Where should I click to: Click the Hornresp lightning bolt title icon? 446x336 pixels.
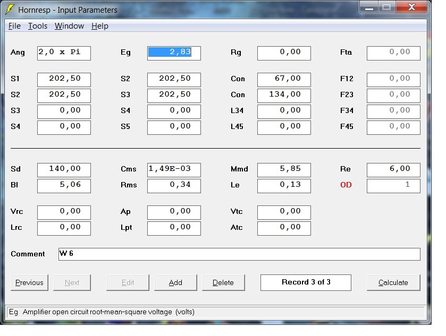coord(10,10)
